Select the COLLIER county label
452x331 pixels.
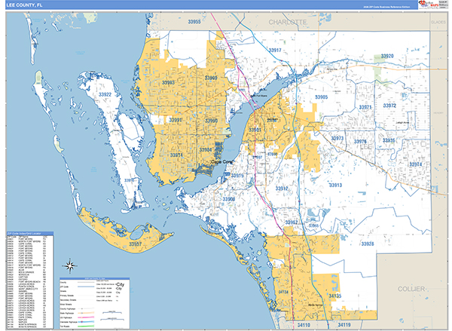point(411,289)
